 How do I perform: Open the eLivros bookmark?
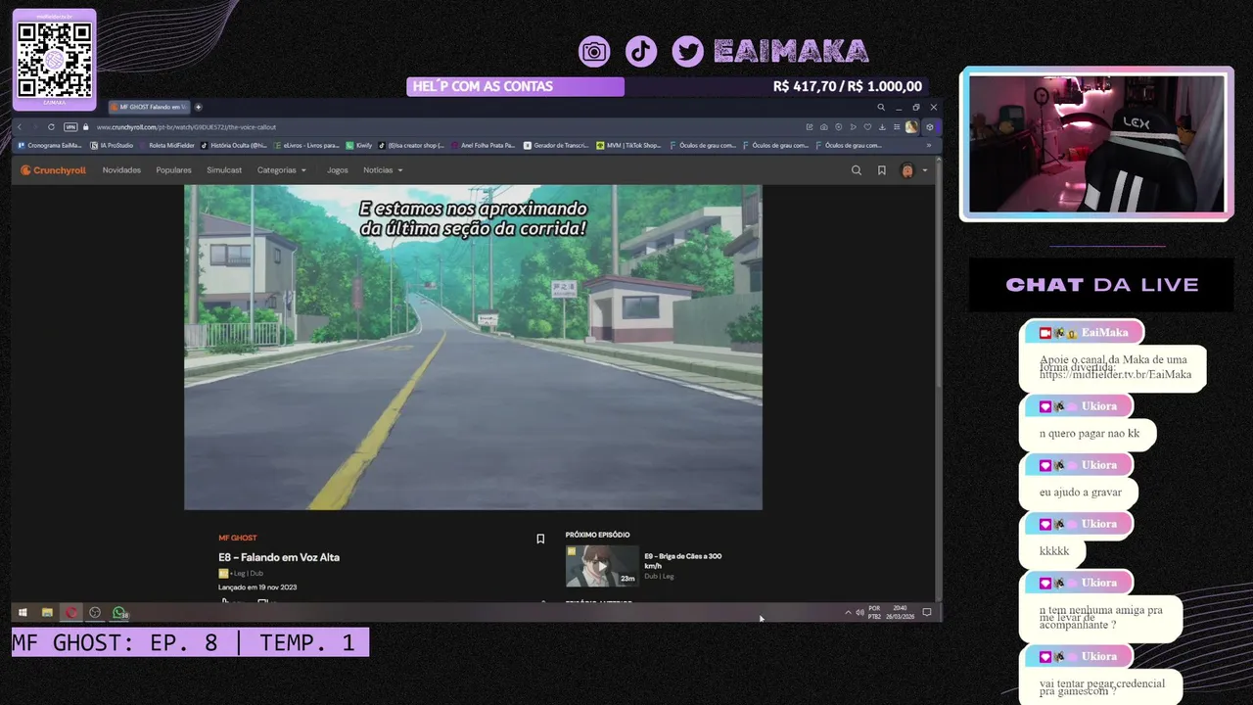coord(306,145)
